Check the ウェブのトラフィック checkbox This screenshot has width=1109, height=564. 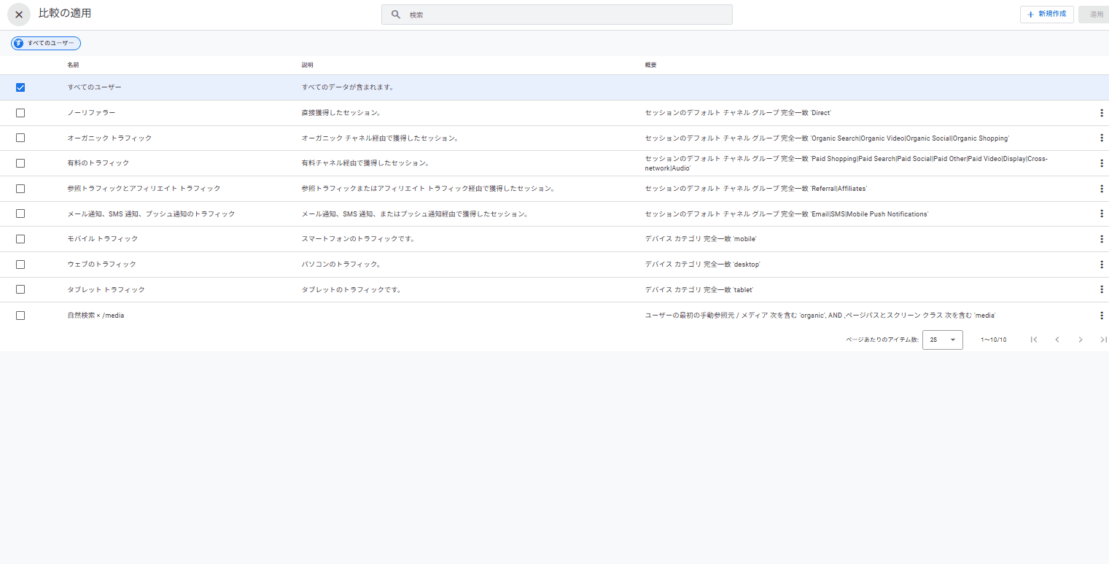tap(20, 265)
